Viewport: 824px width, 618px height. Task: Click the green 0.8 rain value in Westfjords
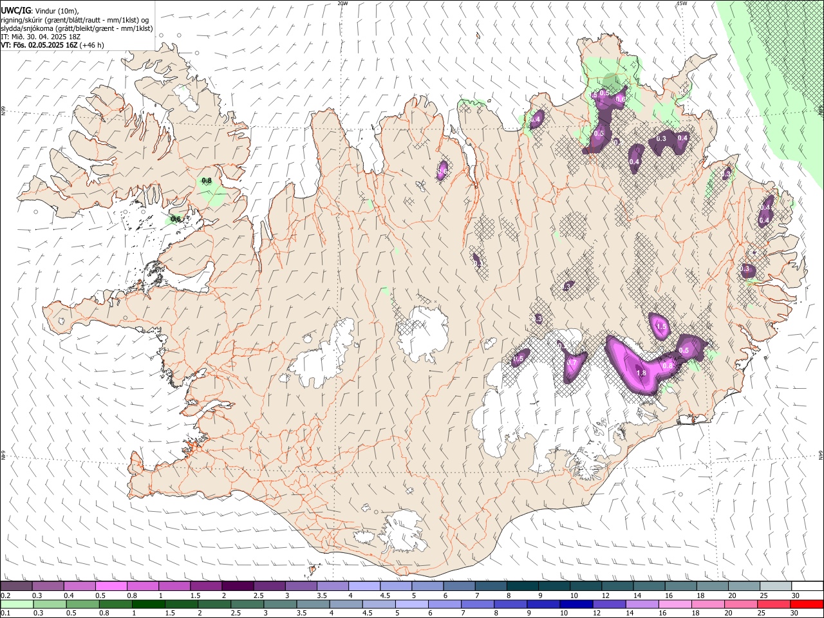207,181
